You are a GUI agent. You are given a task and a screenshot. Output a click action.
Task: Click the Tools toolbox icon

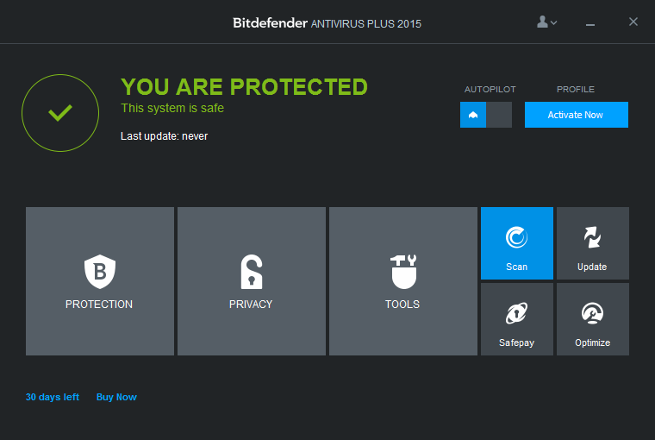point(402,272)
